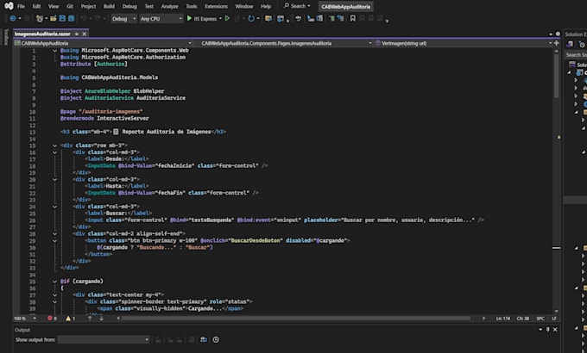
Task: Open Output window options dropdown arrow
Action: pos(540,330)
